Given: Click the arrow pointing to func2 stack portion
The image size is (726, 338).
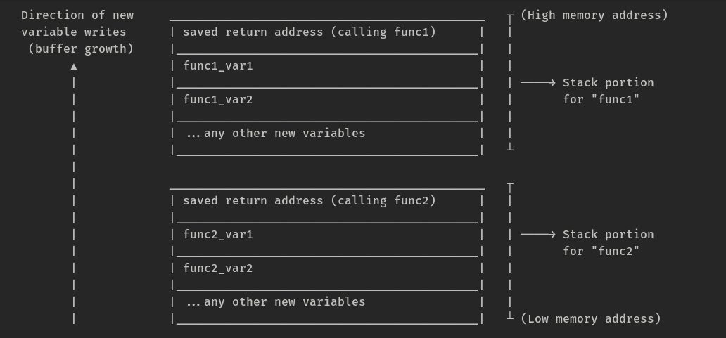Looking at the screenshot, I should 538,235.
